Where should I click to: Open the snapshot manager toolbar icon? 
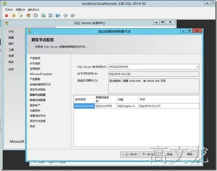click(x=51, y=16)
